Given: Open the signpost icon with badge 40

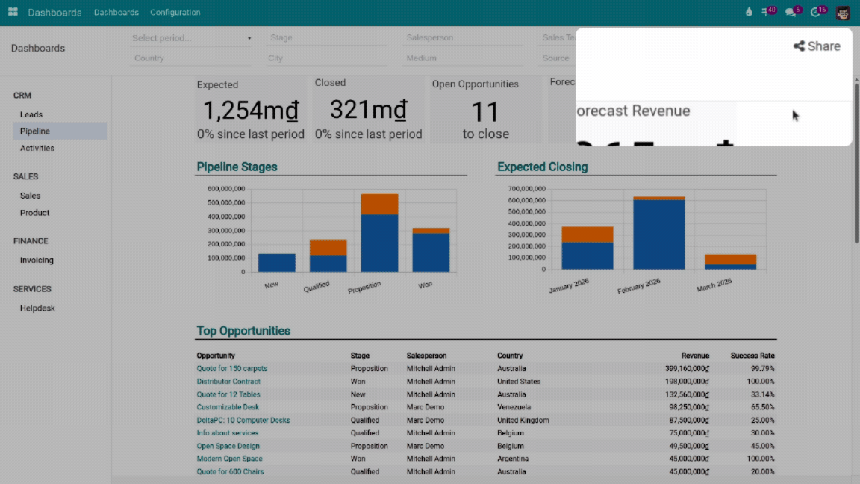Looking at the screenshot, I should click(x=767, y=13).
